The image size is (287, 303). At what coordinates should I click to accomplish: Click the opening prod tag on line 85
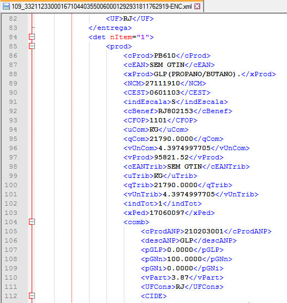119,46
